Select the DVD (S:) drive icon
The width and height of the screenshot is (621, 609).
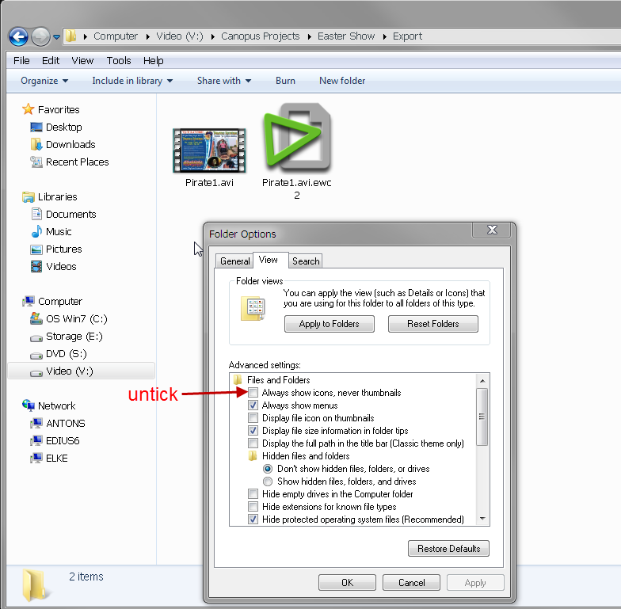point(36,356)
